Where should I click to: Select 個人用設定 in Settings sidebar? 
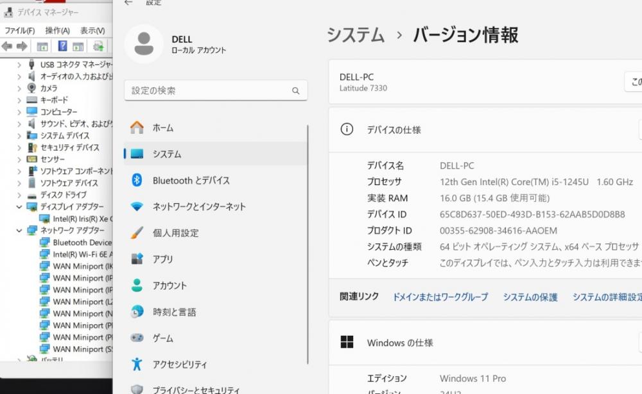pyautogui.click(x=215, y=233)
